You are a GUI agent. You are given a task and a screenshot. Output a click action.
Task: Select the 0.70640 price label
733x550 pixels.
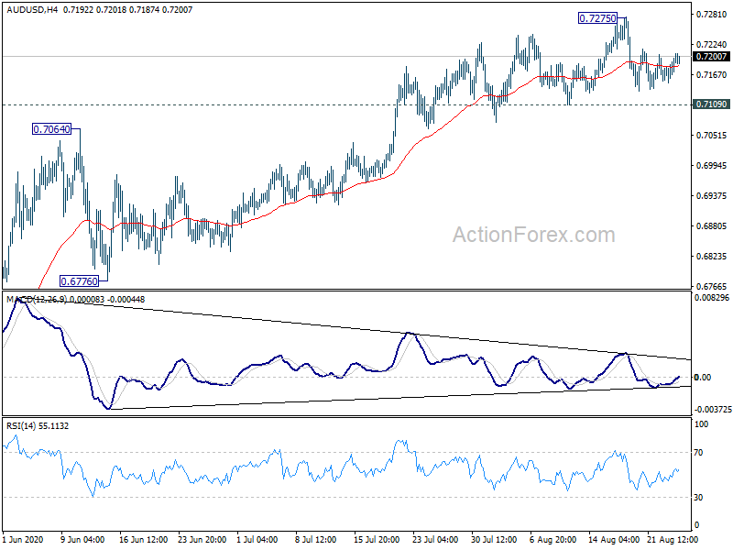point(52,130)
